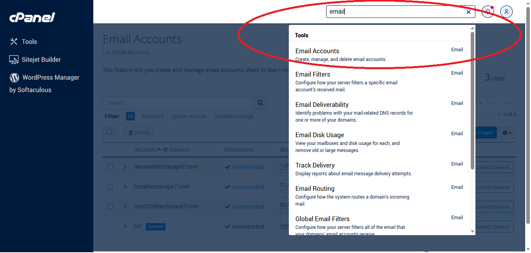Open the user account icon
This screenshot has height=253, width=531.
tap(507, 12)
